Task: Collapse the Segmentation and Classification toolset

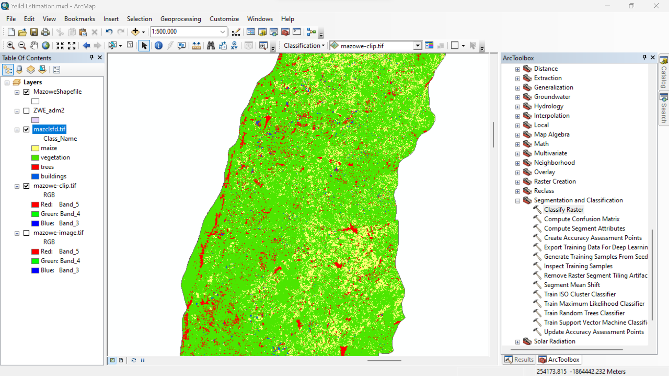Action: [x=517, y=201]
